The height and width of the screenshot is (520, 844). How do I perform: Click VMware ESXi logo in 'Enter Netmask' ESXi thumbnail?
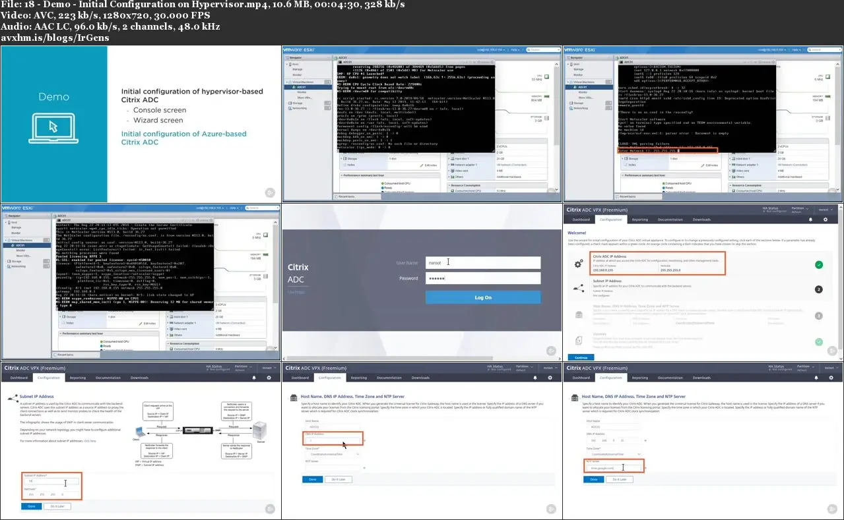tap(581, 49)
